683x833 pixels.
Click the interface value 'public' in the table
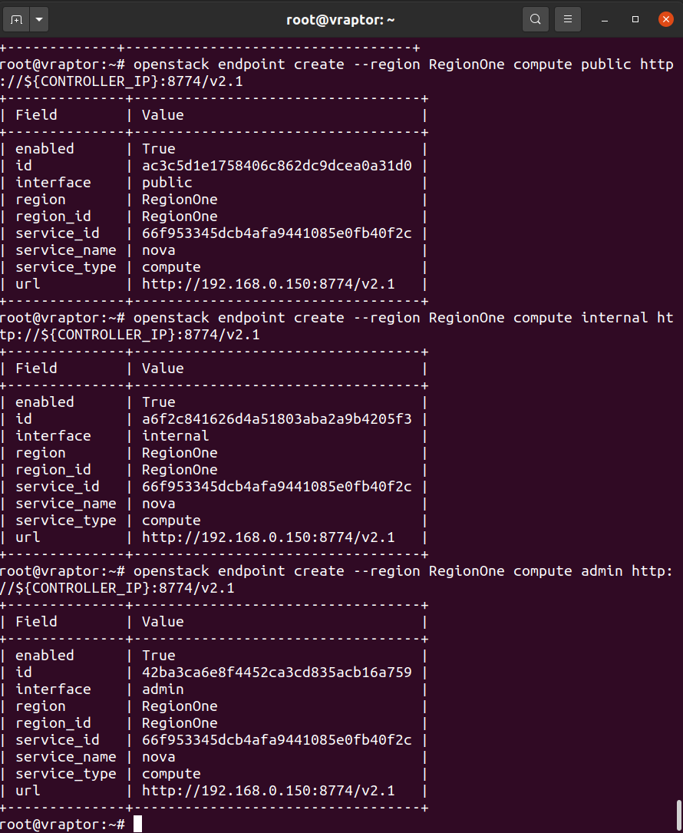pyautogui.click(x=167, y=183)
